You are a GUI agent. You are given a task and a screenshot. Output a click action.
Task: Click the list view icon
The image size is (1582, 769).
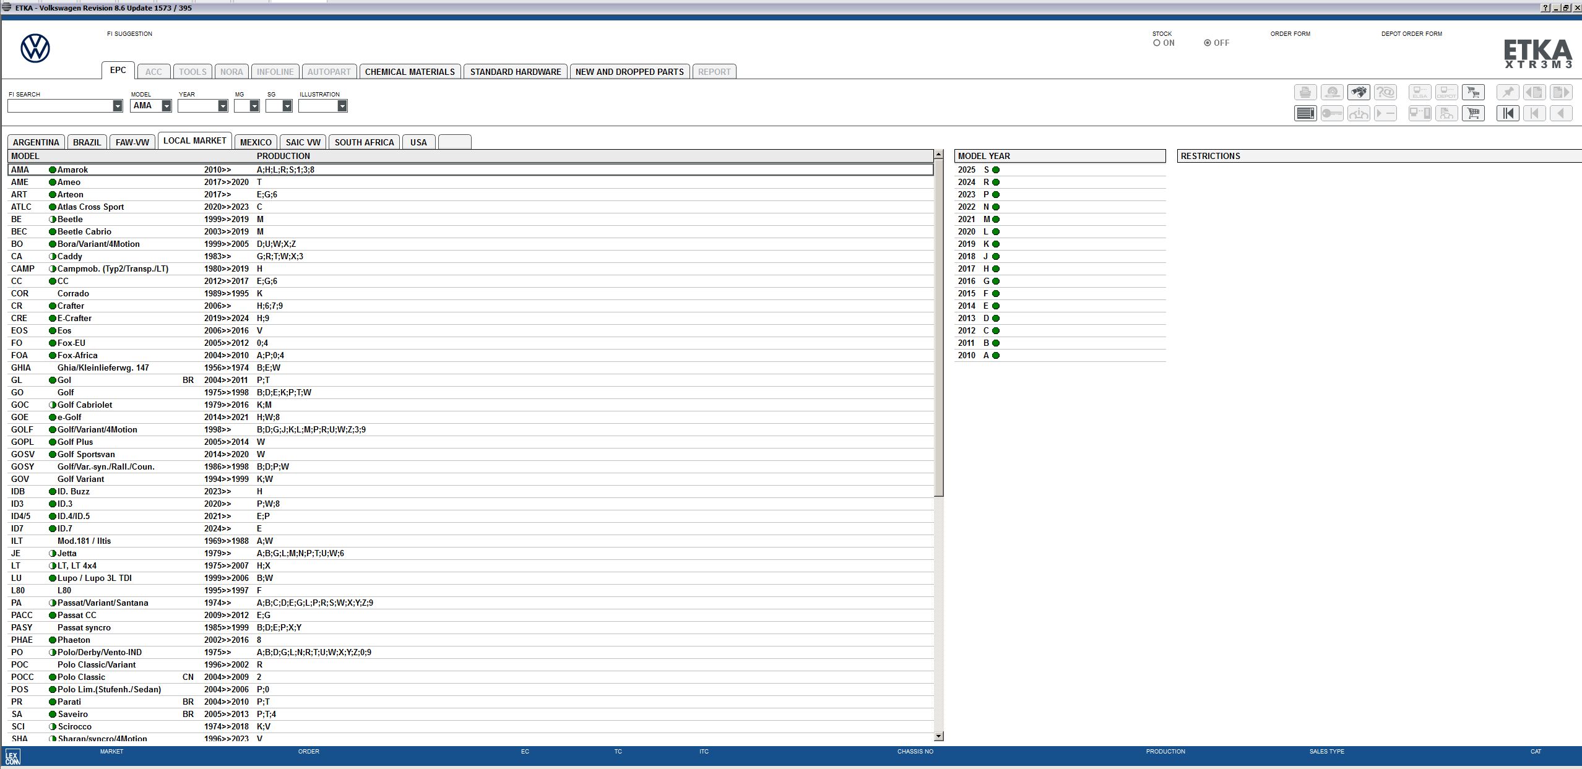pos(1305,113)
